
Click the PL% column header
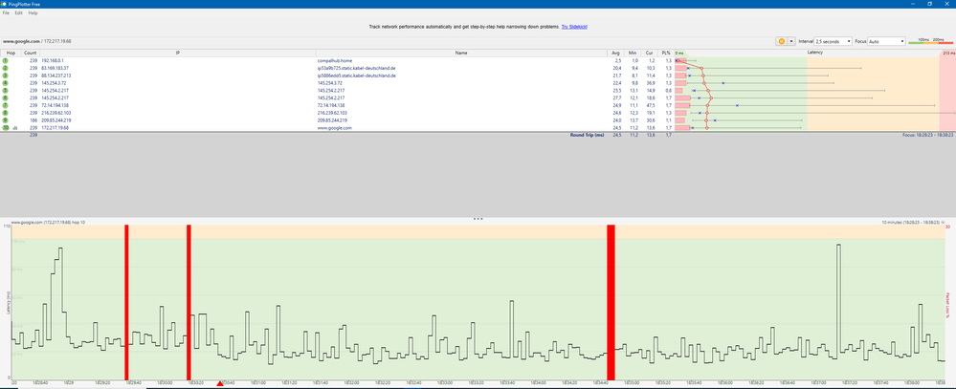click(666, 53)
